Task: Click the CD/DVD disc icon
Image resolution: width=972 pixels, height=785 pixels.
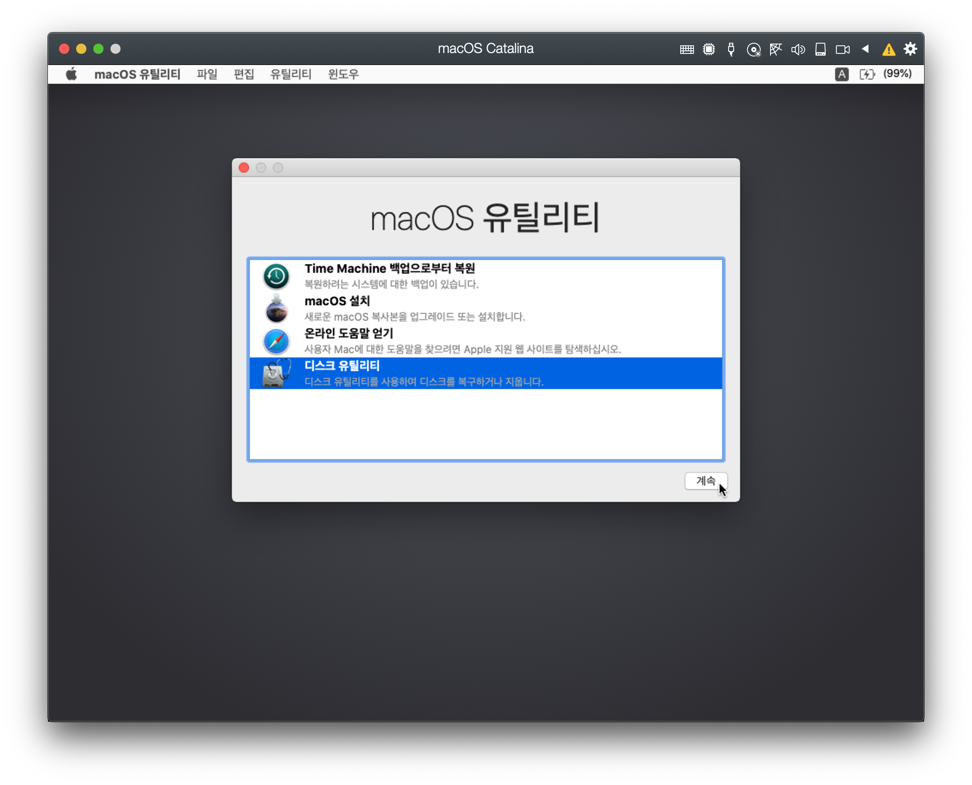Action: (x=753, y=50)
